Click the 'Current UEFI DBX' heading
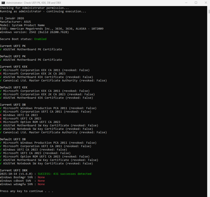 click(x=14, y=170)
